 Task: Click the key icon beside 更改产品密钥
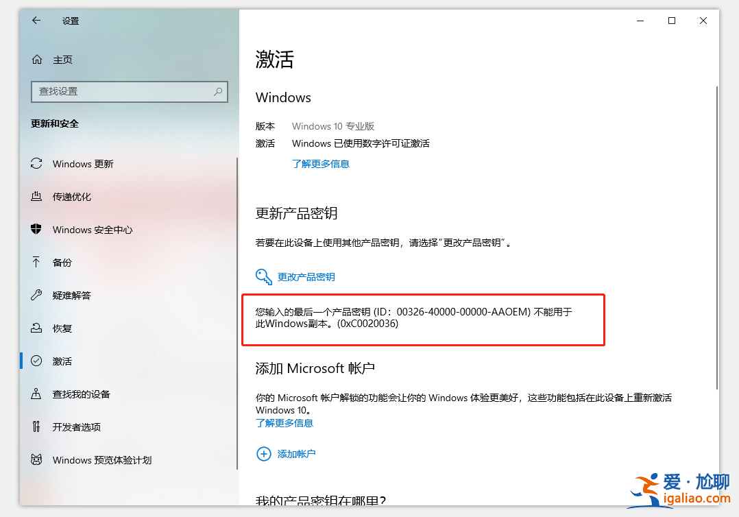coord(264,276)
